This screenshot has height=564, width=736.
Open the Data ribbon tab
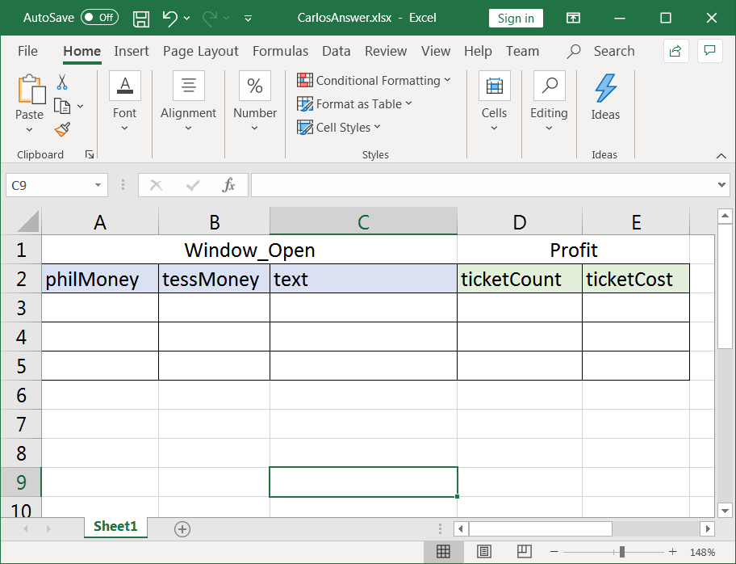(336, 51)
